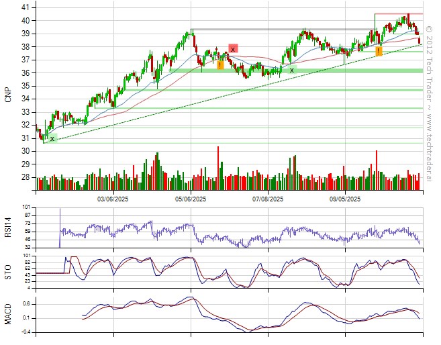The width and height of the screenshot is (441, 345).
Task: Select the MACD indicator label
Action: [8, 313]
